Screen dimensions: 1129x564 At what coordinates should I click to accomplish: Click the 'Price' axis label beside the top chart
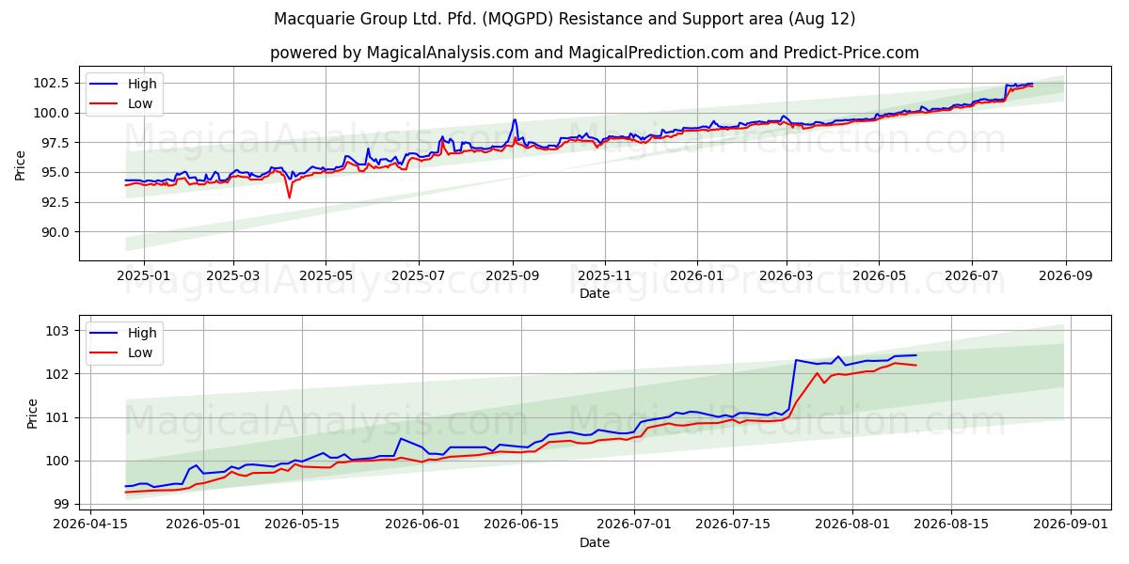pos(21,165)
